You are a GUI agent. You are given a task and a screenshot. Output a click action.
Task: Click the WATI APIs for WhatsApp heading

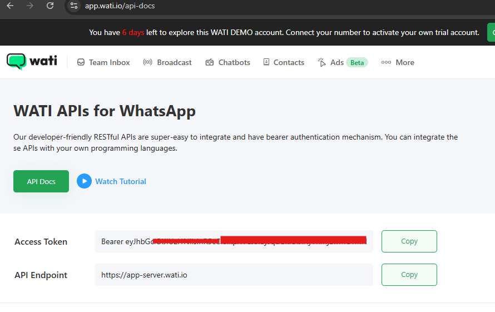105,111
